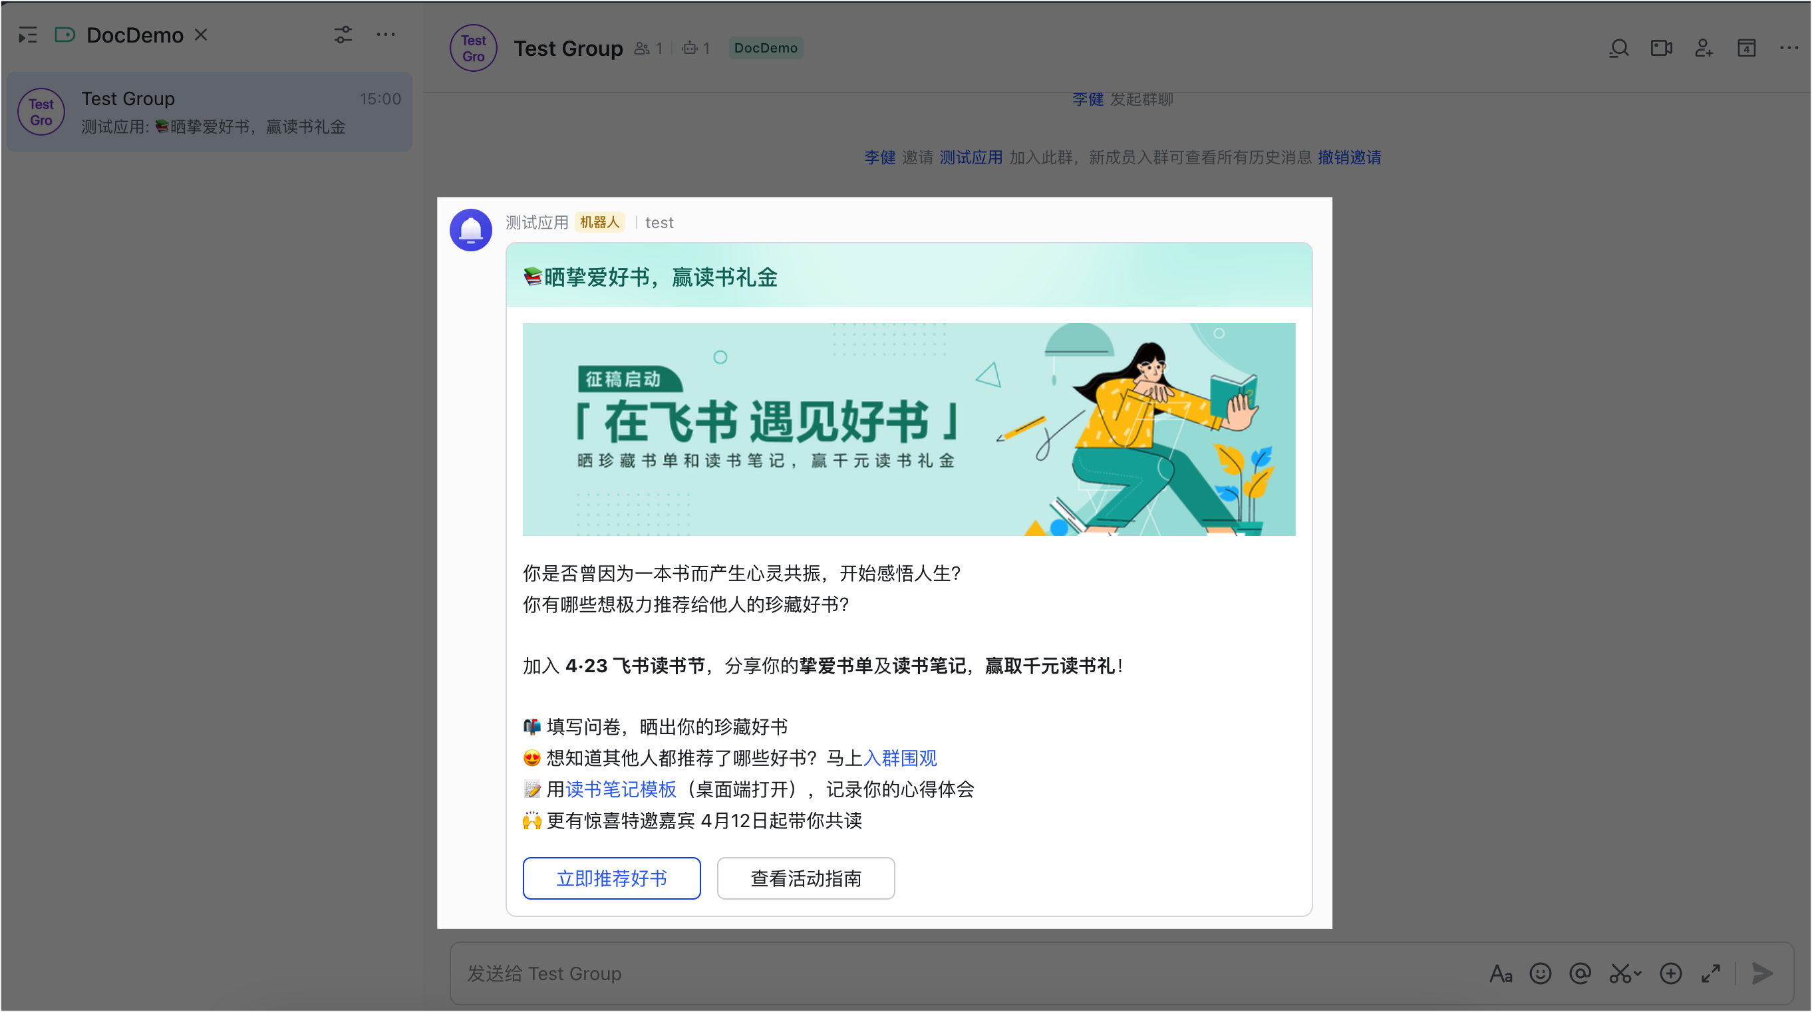Viewport: 1812px width, 1012px height.
Task: Open the more options menu in chat header
Action: click(1789, 48)
